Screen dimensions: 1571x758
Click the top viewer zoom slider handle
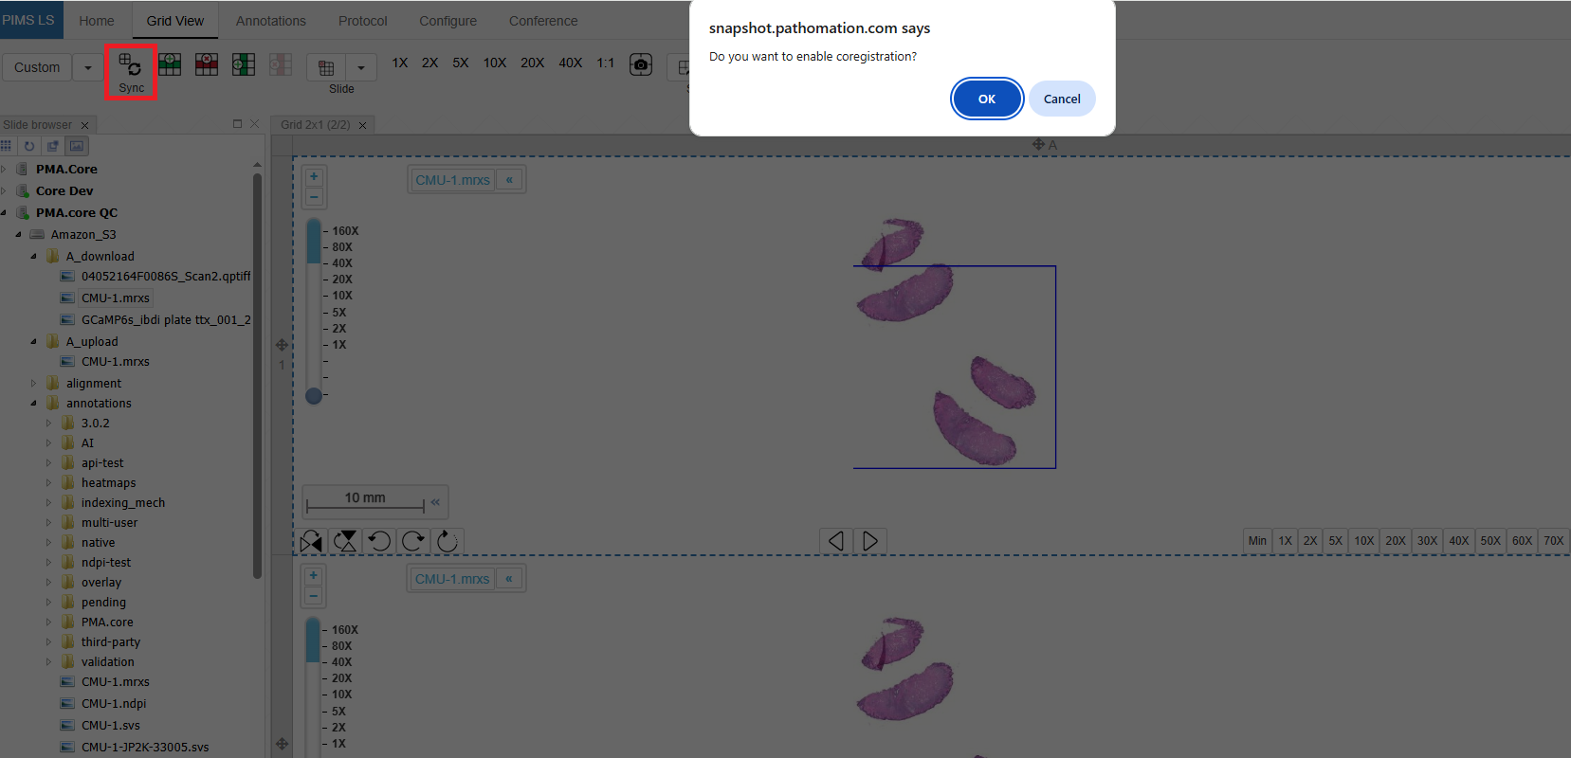(314, 396)
